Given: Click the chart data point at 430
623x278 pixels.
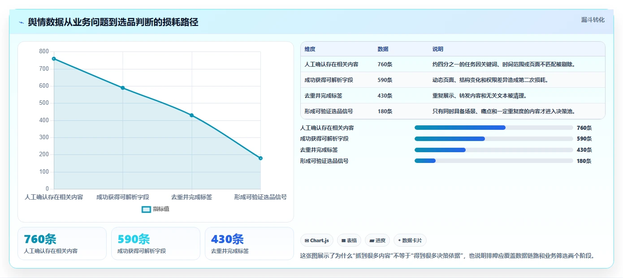Looking at the screenshot, I should click(x=192, y=115).
